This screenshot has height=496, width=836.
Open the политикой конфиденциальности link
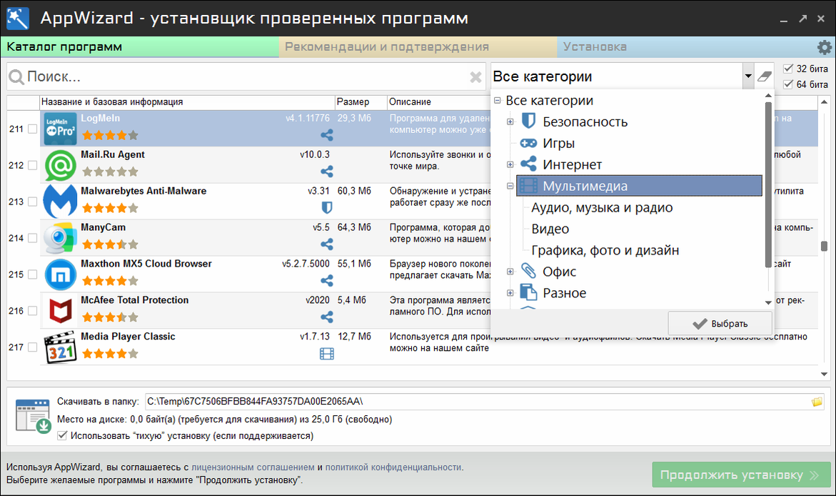(393, 467)
